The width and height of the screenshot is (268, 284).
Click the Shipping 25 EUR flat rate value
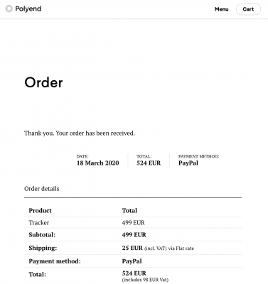pos(158,248)
